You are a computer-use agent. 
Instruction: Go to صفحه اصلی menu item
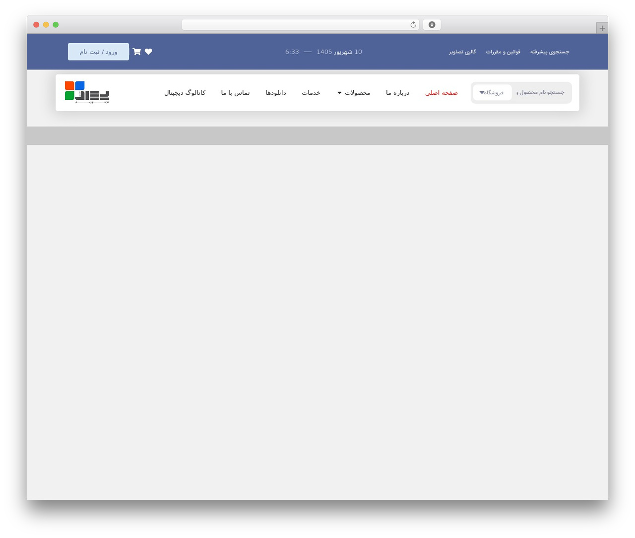point(442,93)
